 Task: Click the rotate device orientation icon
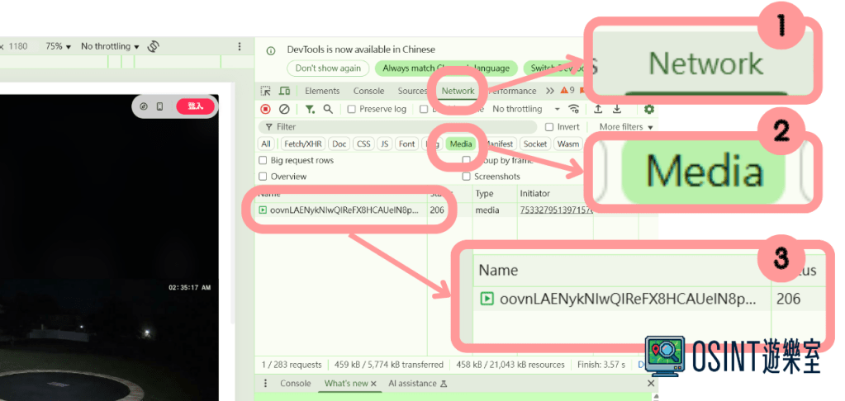point(153,47)
